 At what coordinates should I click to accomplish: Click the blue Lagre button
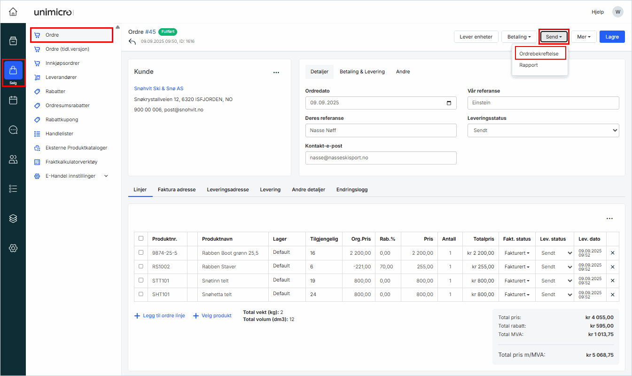tap(612, 37)
